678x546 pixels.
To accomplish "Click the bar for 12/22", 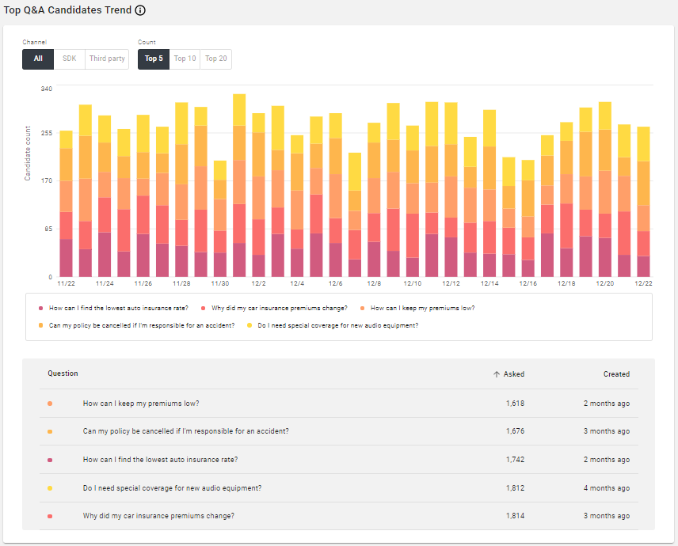I will pos(643,202).
